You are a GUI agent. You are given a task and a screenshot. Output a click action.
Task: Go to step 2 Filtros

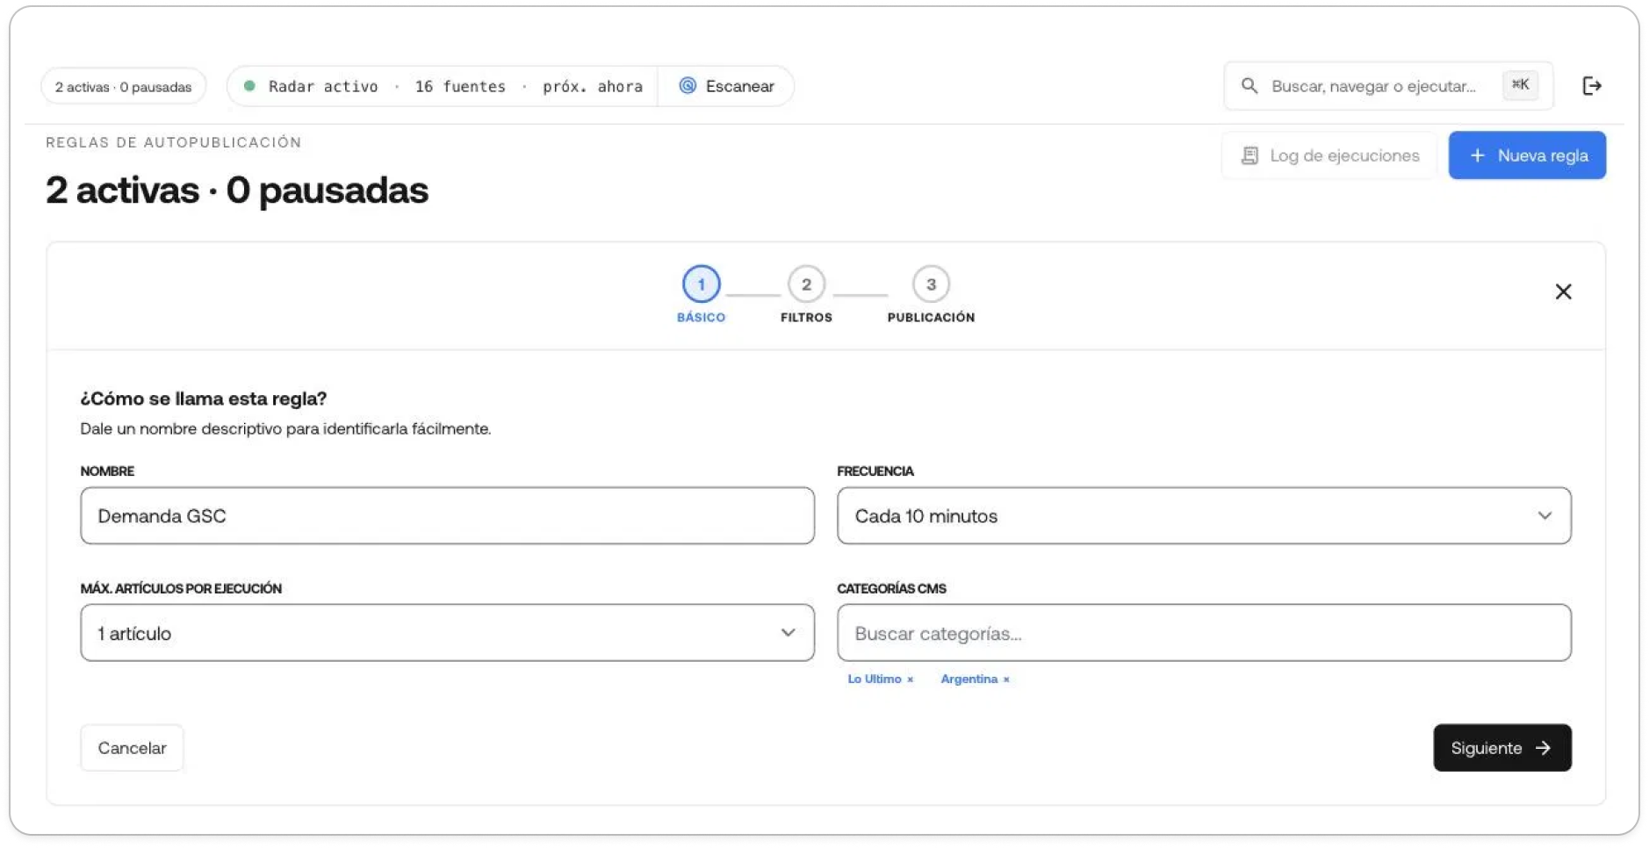[806, 295]
